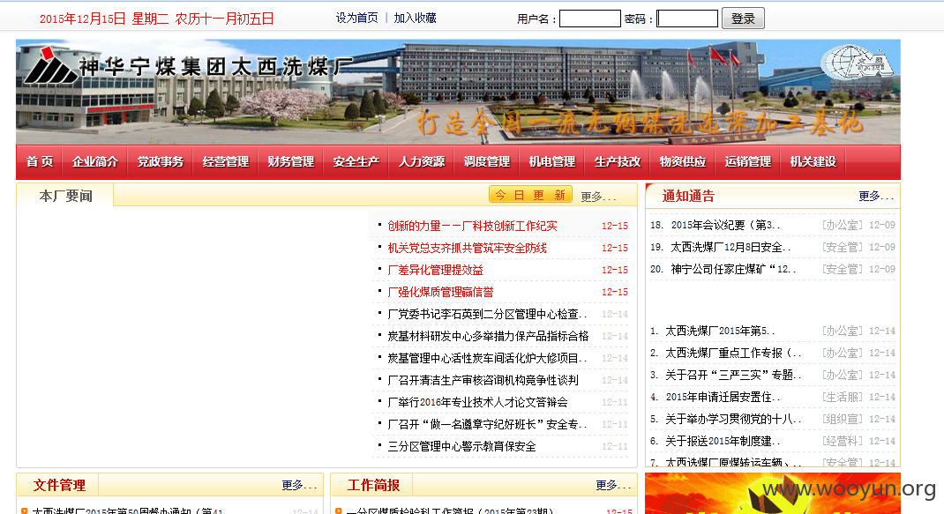Open the 物资供应 navigation item
The width and height of the screenshot is (944, 514).
[x=683, y=162]
